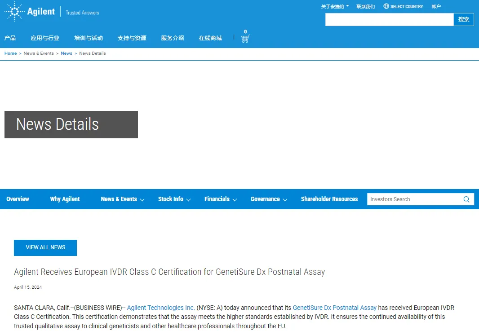Screen dimensions: 479x335
Task: Open the 联系我们 link
Action: click(366, 6)
